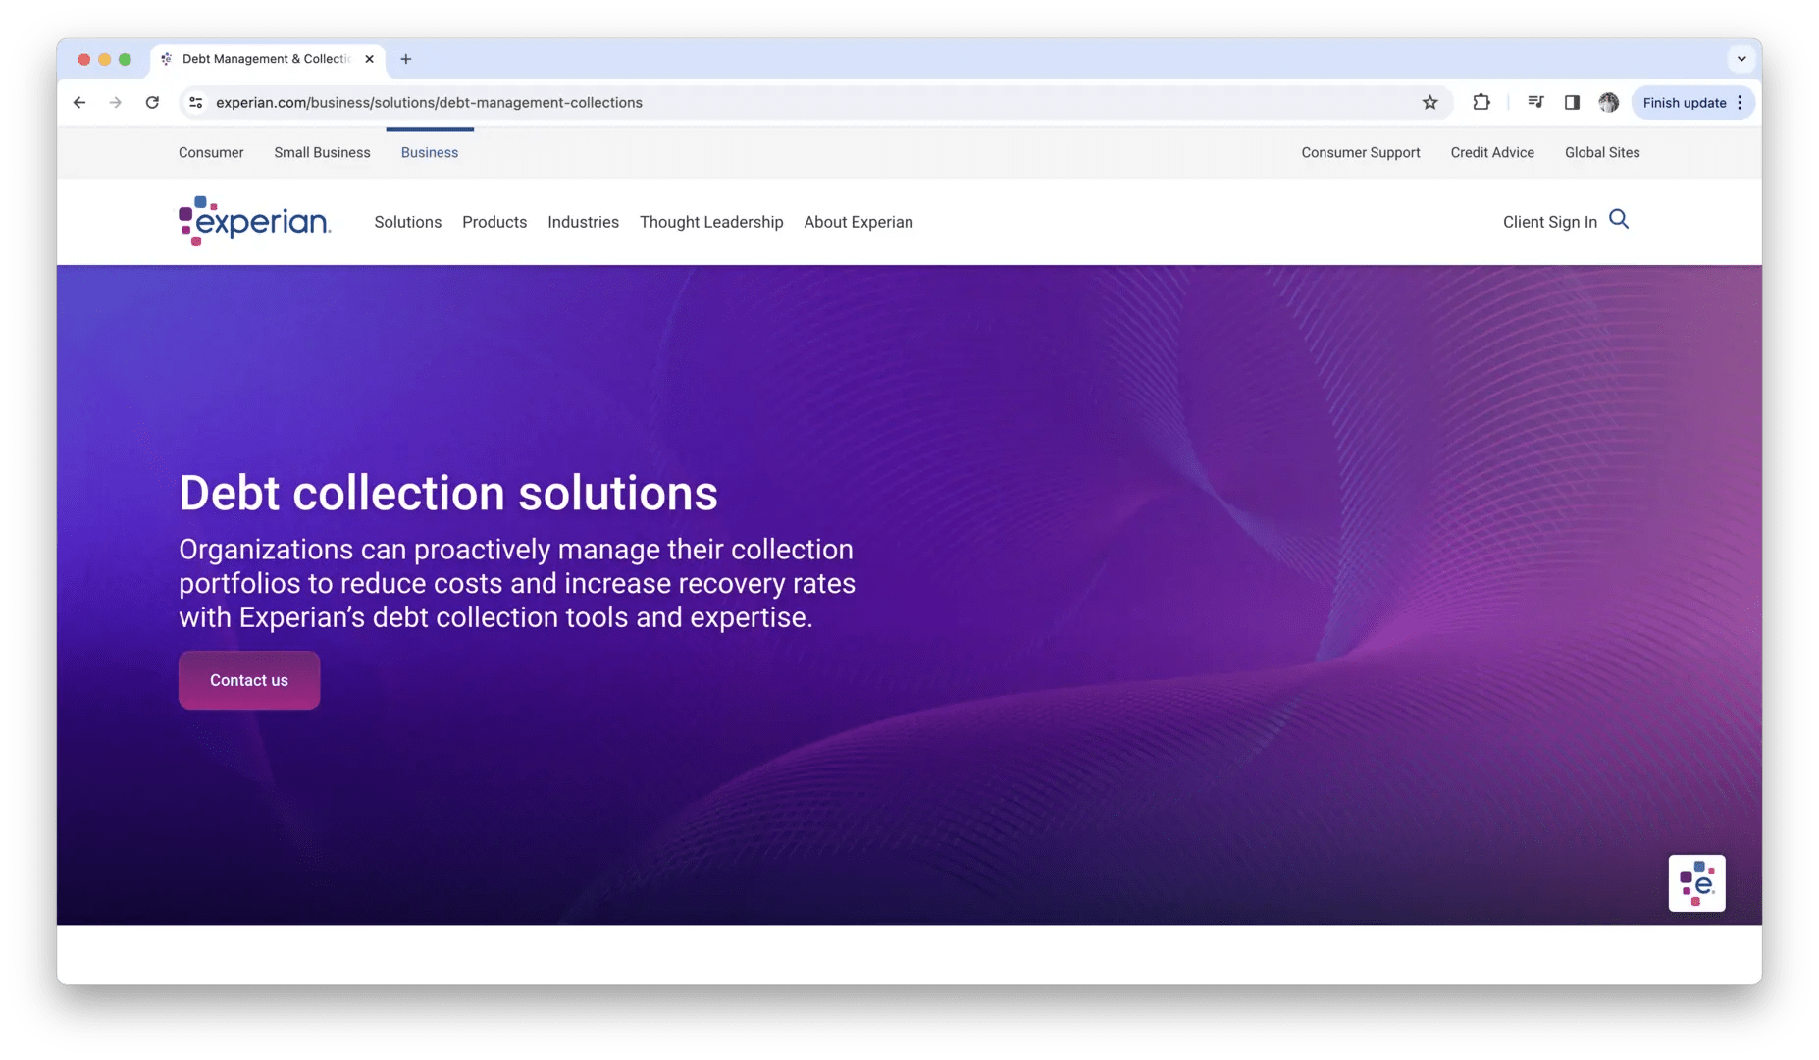The width and height of the screenshot is (1819, 1060).
Task: Open the tab search chevron
Action: [1741, 59]
